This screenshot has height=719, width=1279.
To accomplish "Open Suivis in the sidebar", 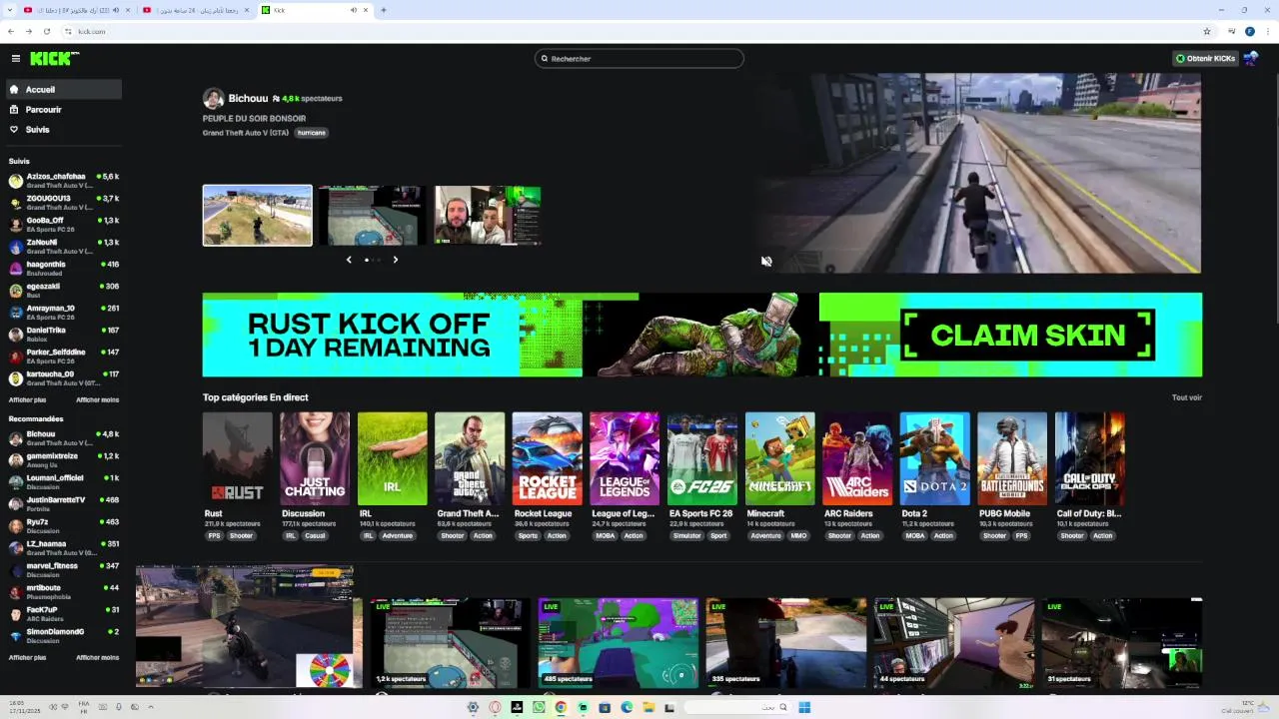I will coord(64,130).
